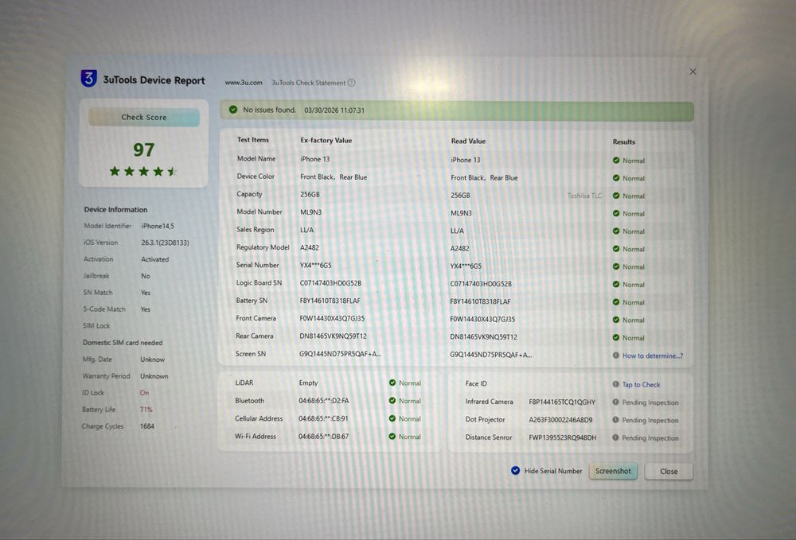Click the LiDAR value Empty

tap(308, 383)
